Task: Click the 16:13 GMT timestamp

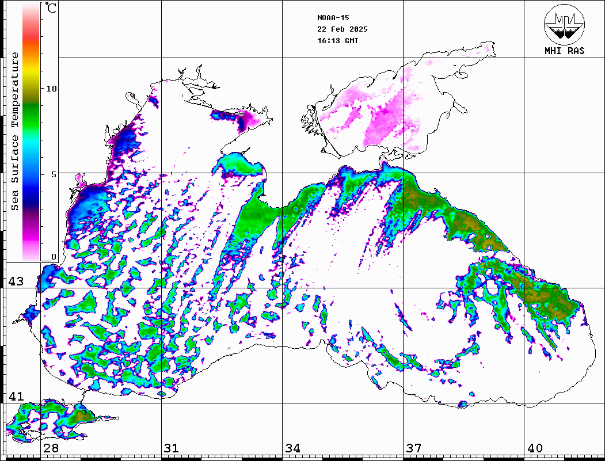Action: (x=337, y=41)
